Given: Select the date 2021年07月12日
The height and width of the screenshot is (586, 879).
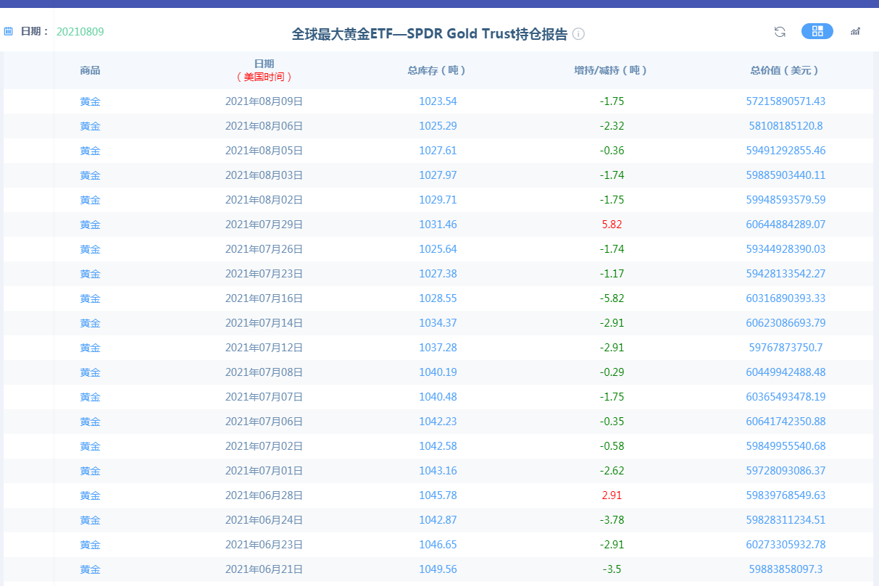Looking at the screenshot, I should click(x=264, y=348).
